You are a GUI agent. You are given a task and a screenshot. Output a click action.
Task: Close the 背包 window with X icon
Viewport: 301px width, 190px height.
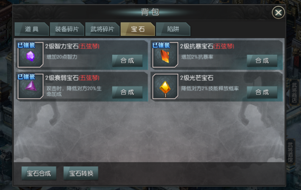278,12
